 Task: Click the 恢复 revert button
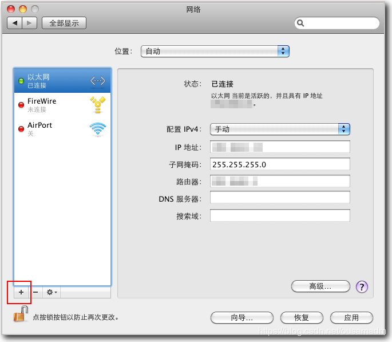click(x=302, y=317)
